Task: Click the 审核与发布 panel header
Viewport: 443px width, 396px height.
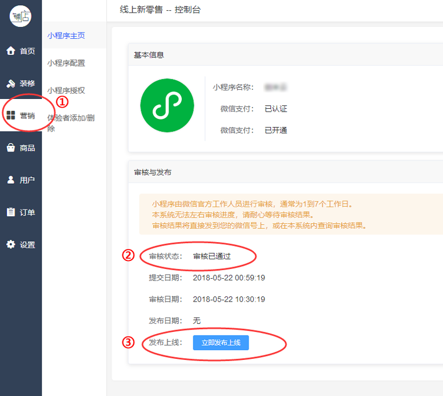Action: point(153,172)
